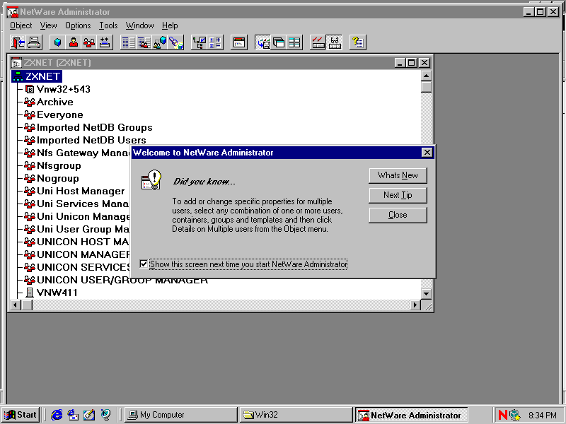Select the UNICON USER/GROUP MANAGER object
Screen dimensions: 566x424
click(116, 280)
